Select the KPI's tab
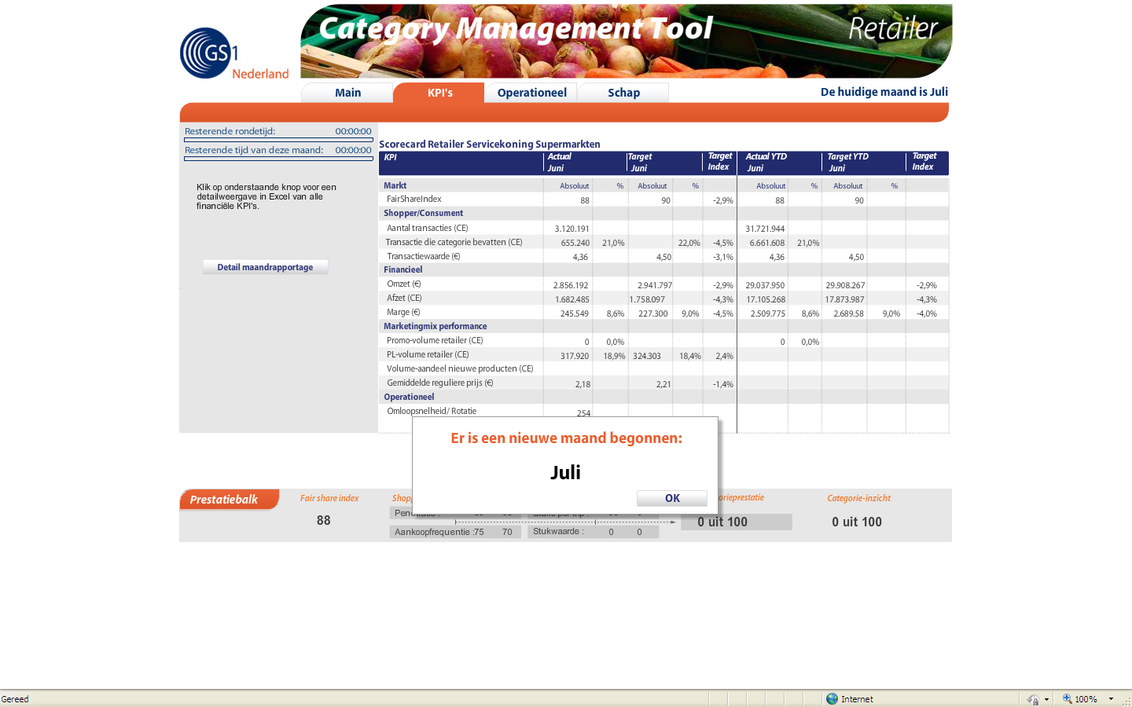1132x707 pixels. 439,93
